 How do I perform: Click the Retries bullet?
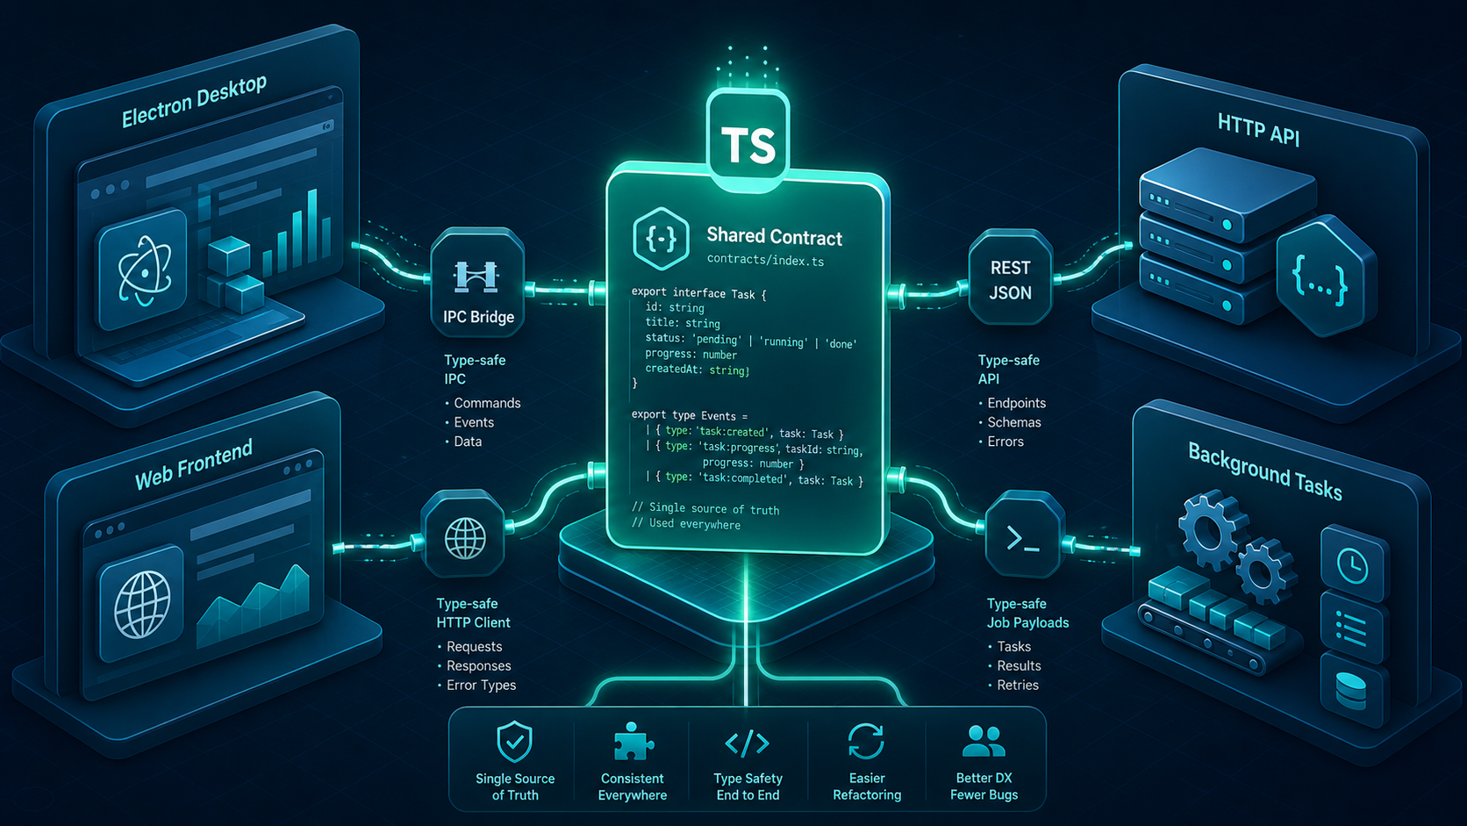coord(1013,686)
